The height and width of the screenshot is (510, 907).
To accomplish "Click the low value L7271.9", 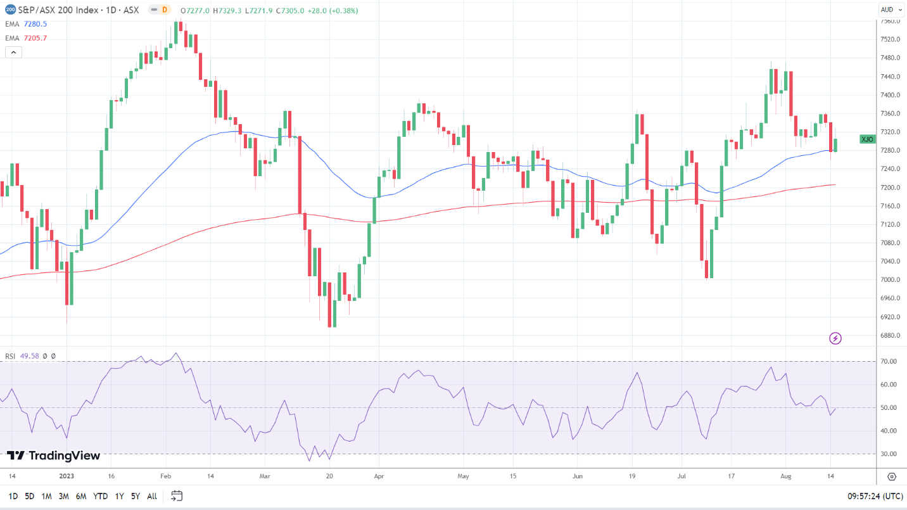I will [260, 10].
